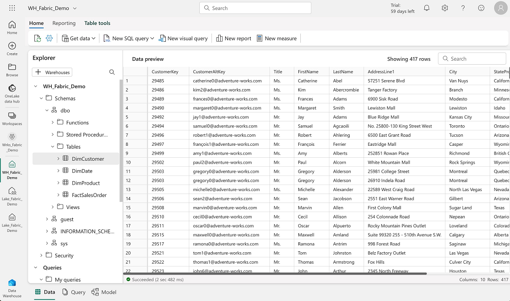Select WH_Fabric_Demo in the left rail
Screen dimensions: 510x301
point(12,170)
